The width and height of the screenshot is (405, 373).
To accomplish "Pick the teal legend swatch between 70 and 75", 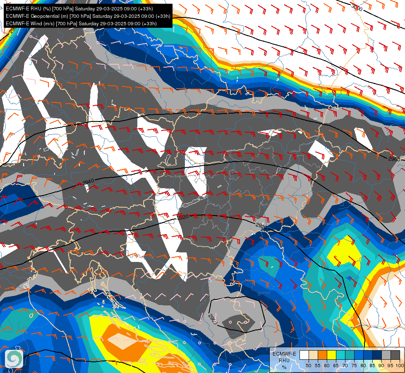I will [x=350, y=355].
